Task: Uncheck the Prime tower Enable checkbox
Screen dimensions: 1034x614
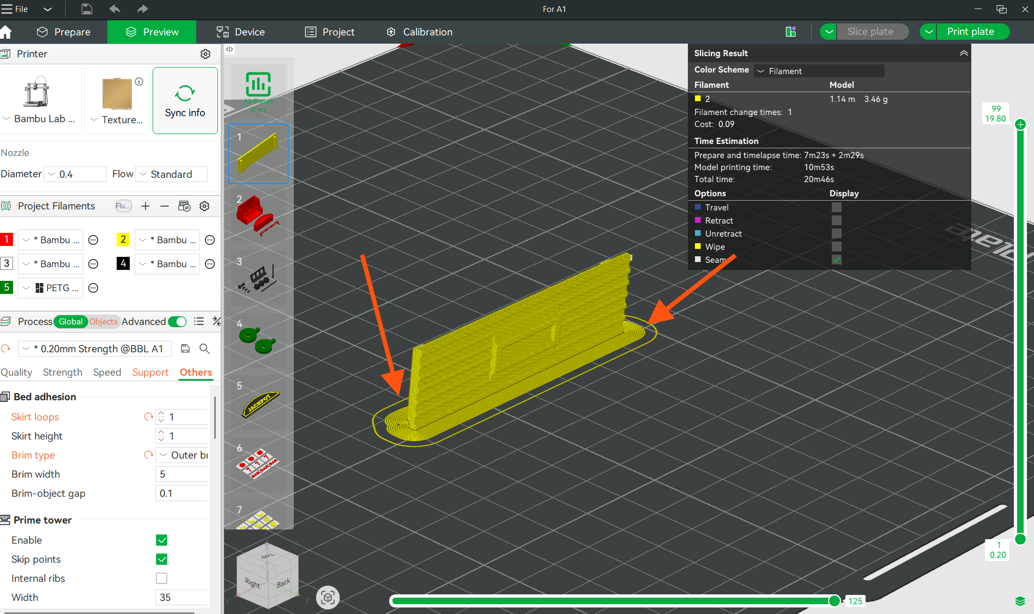Action: (x=161, y=540)
